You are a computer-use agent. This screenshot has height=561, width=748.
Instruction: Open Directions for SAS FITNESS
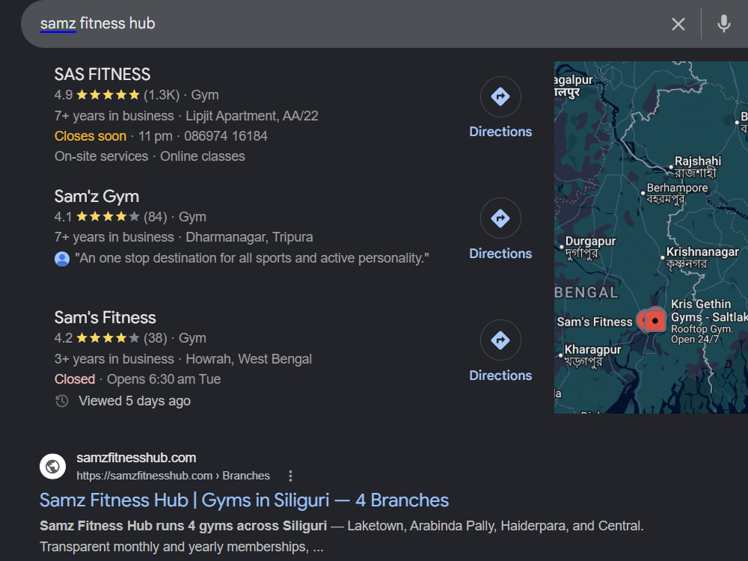(500, 96)
